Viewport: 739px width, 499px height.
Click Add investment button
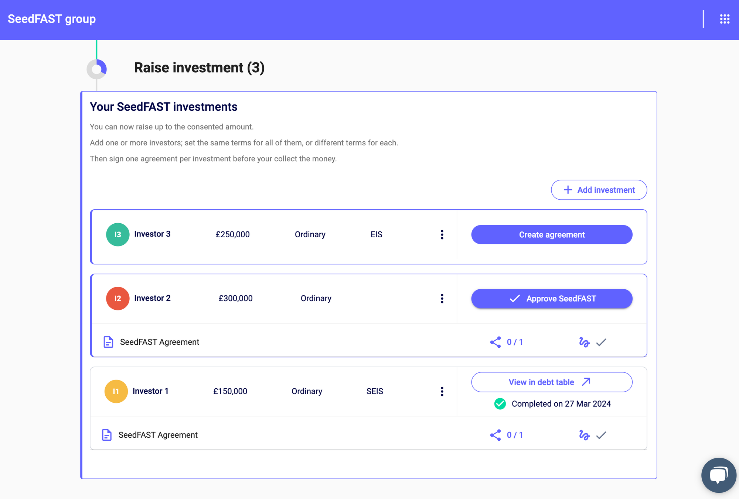[599, 190]
